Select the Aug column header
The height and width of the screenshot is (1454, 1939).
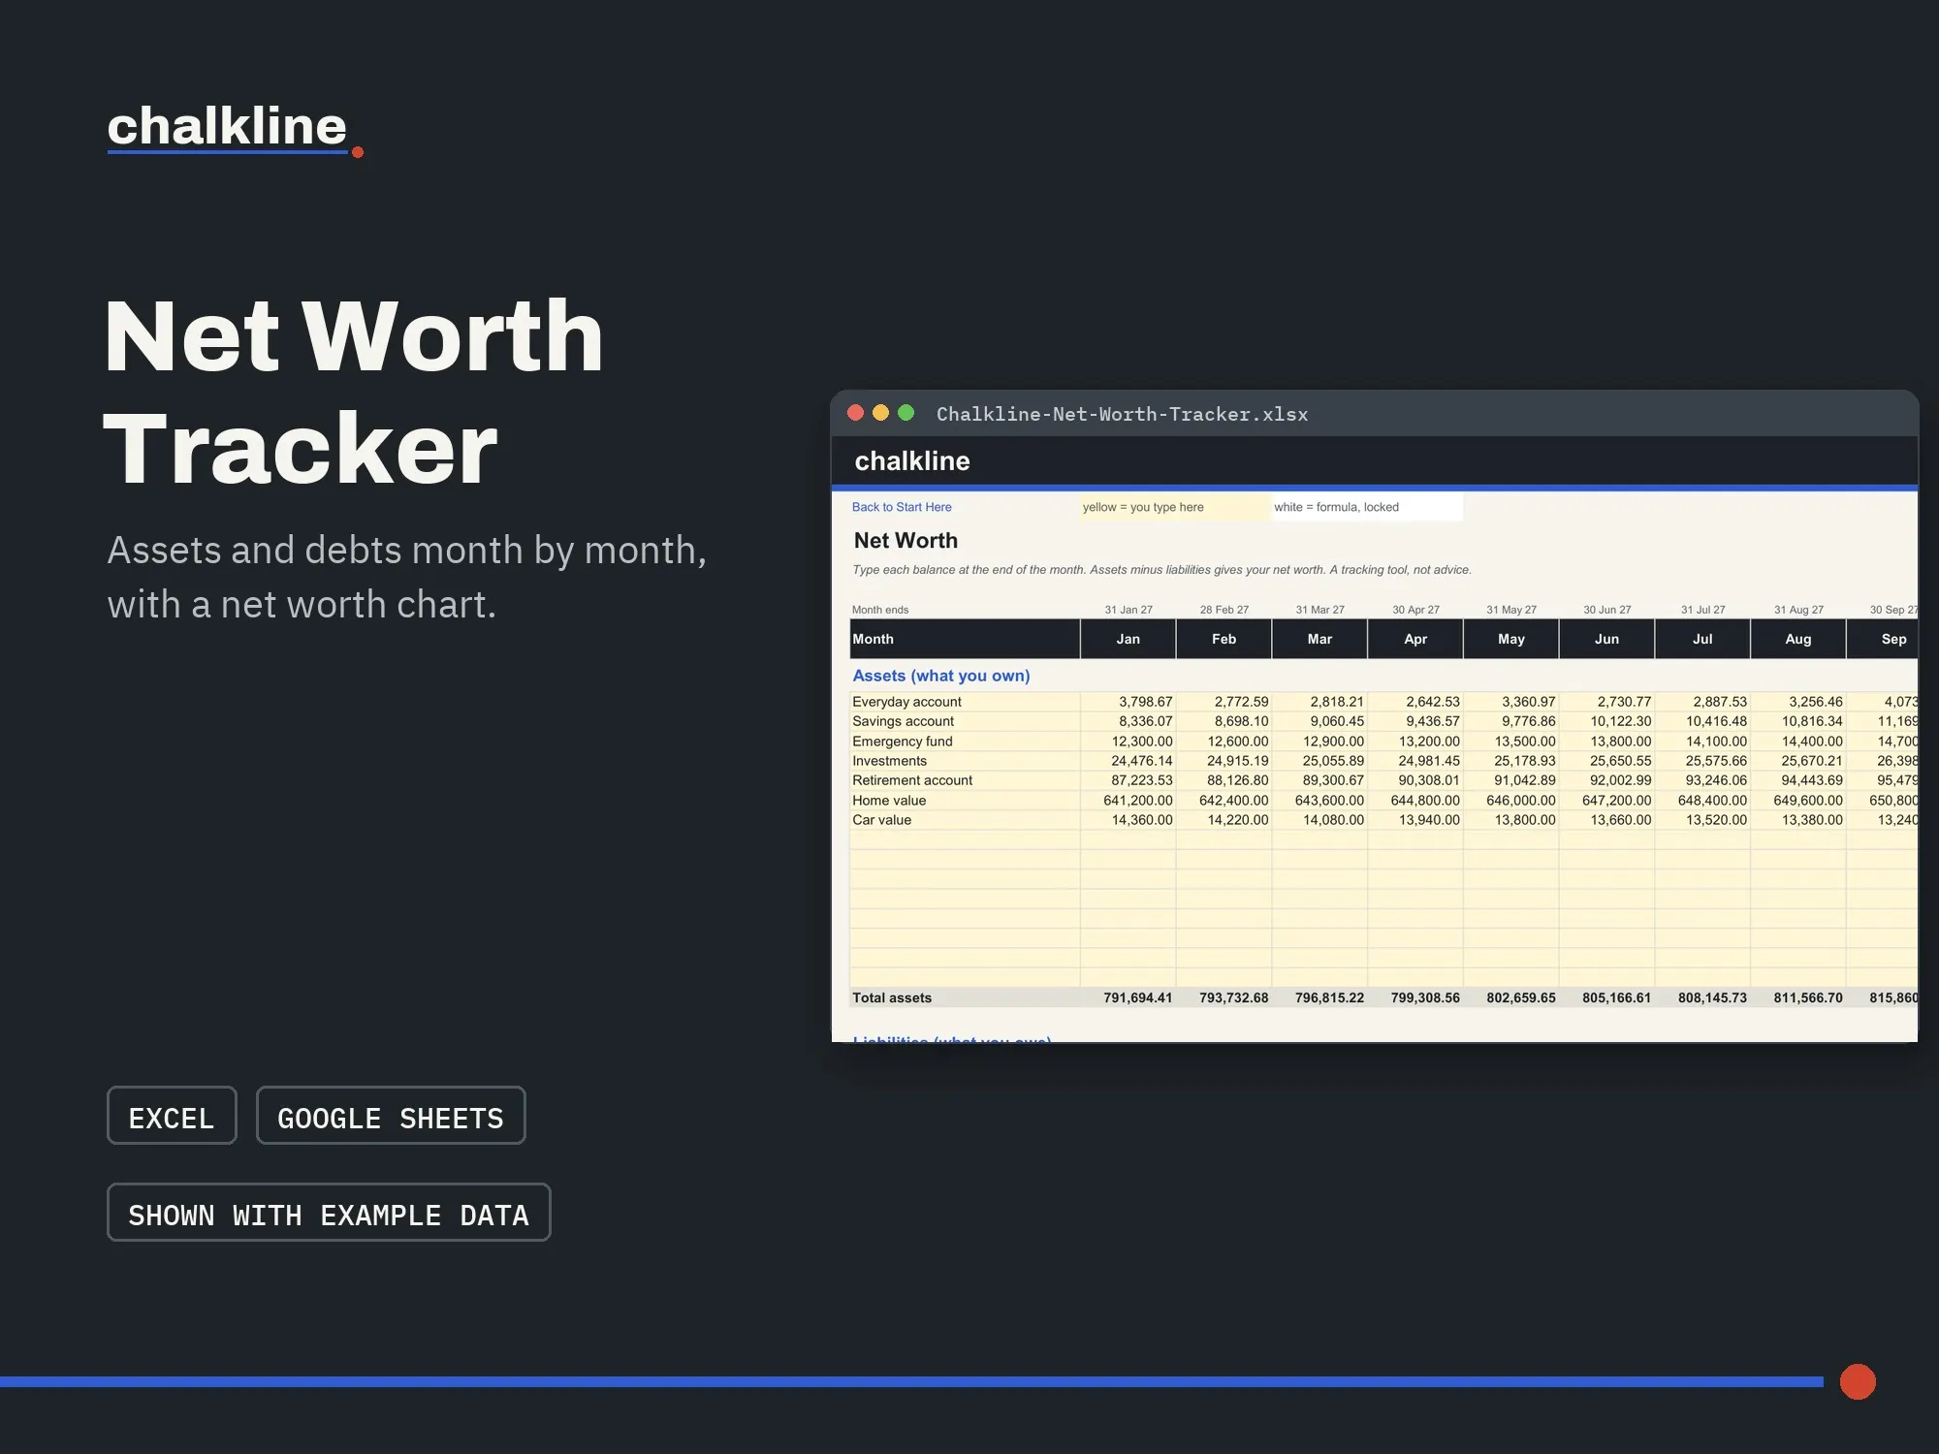(1798, 639)
